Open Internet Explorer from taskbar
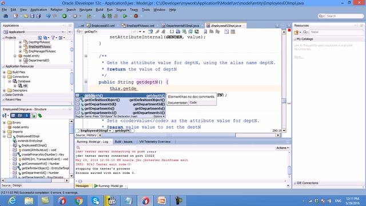366x206 pixels. click(12, 201)
